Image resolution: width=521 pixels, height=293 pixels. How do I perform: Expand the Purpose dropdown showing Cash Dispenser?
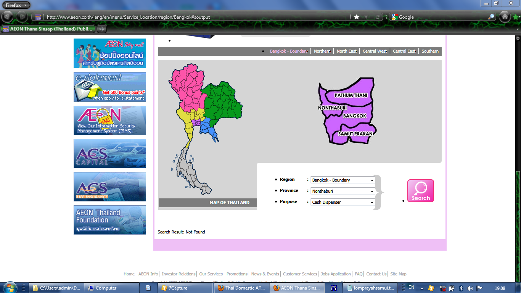coord(343,202)
